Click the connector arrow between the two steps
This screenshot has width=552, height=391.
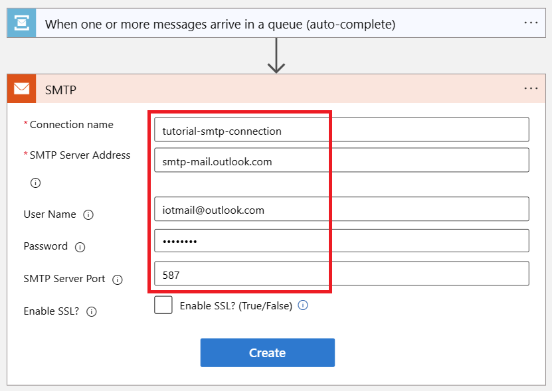[276, 55]
